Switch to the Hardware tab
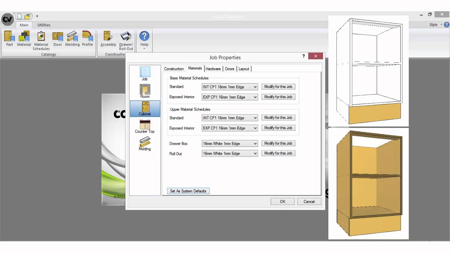 [x=213, y=69]
